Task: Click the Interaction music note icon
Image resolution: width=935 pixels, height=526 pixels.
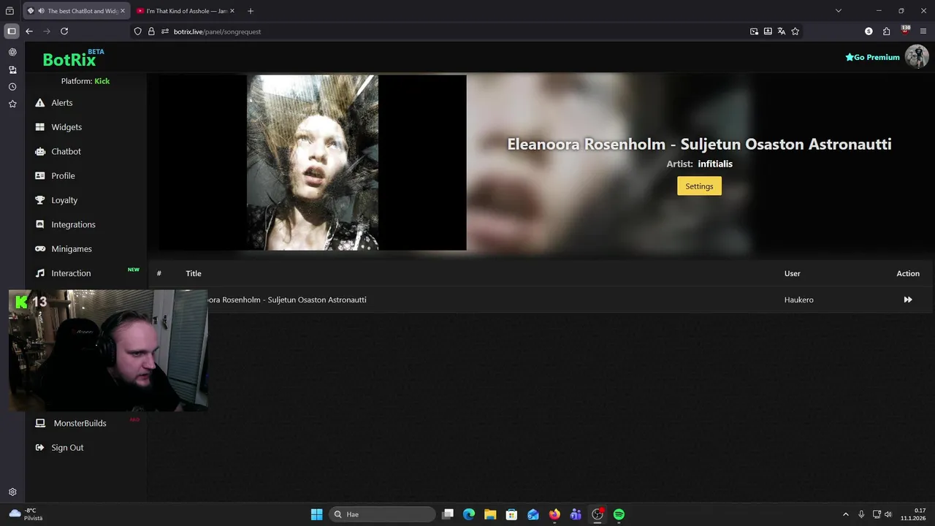Action: pos(40,273)
